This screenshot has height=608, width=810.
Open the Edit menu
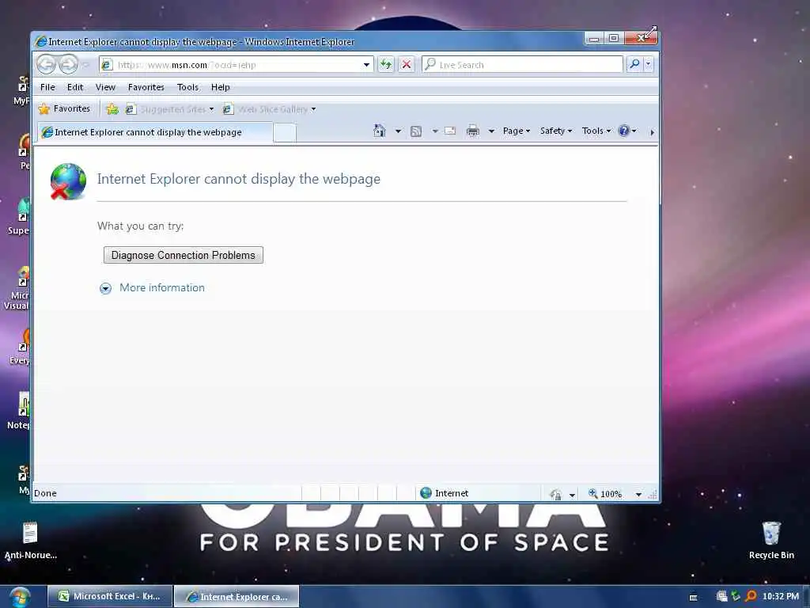(x=75, y=87)
